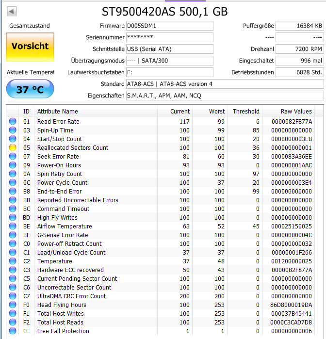This screenshot has height=339, width=326.
Task: Click the status icon for C2 Temperature row
Action: 13,261
